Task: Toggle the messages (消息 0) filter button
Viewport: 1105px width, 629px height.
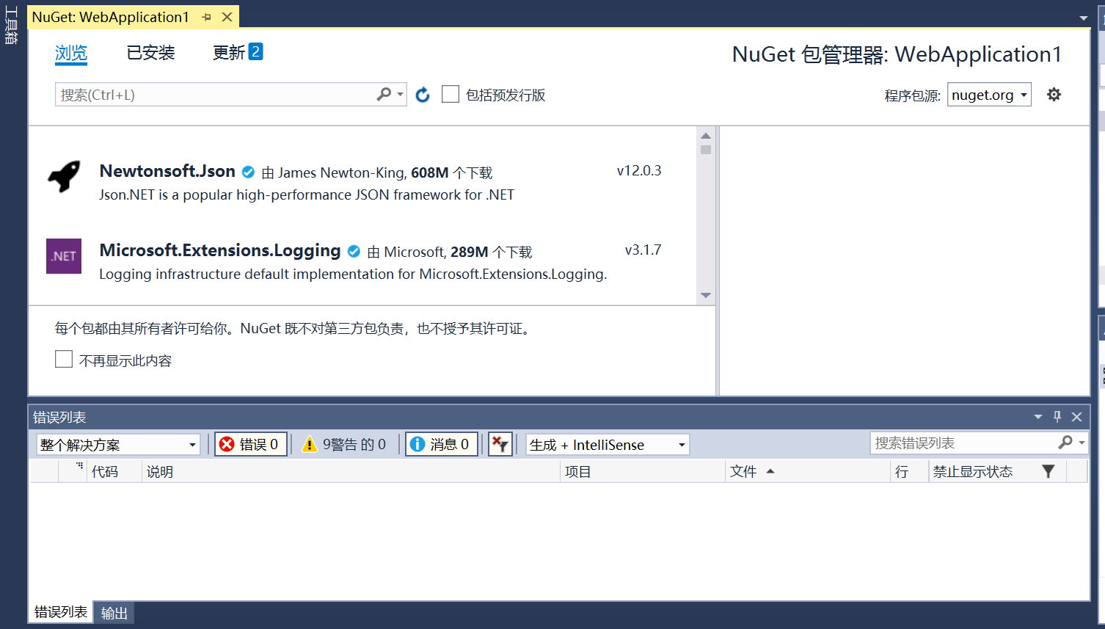Action: [x=442, y=444]
